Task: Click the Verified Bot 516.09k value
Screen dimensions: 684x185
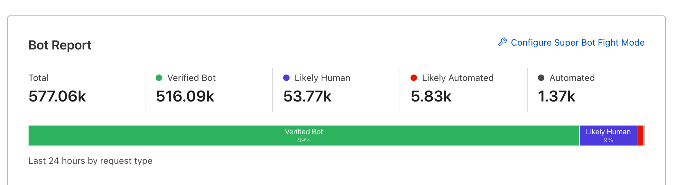Action: [185, 96]
